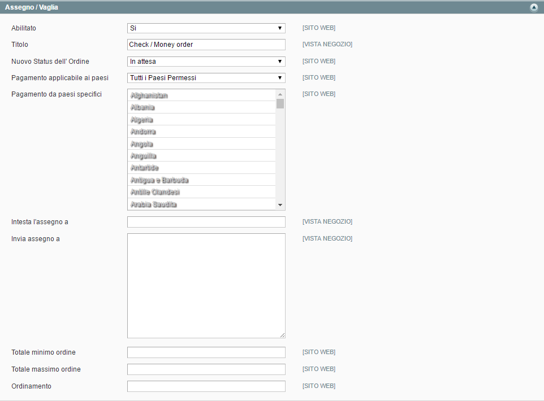The width and height of the screenshot is (544, 401).
Task: Focus the Ordinamento input field
Action: 206,386
